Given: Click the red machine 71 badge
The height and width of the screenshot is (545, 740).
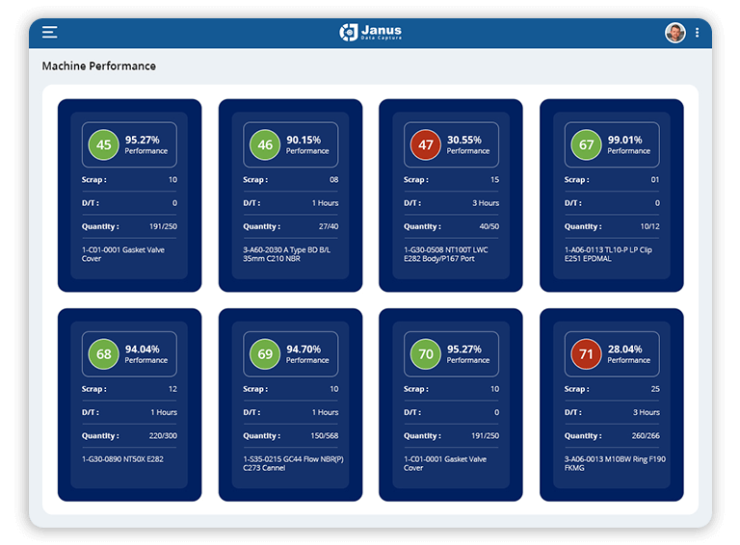Looking at the screenshot, I should pyautogui.click(x=586, y=354).
